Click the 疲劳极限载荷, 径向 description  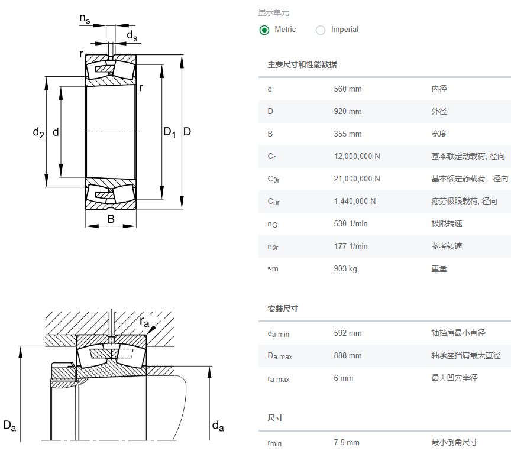464,201
